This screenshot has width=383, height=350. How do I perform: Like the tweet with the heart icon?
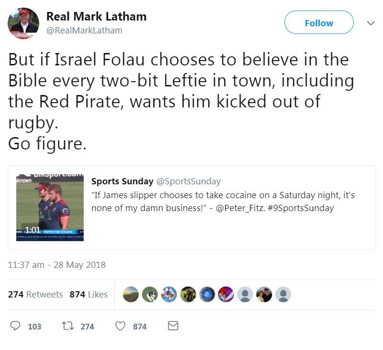(x=120, y=326)
